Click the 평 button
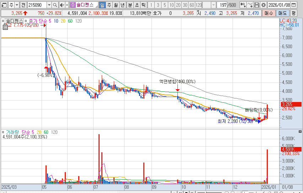The height and width of the screenshot is (193, 303). coord(293,13)
